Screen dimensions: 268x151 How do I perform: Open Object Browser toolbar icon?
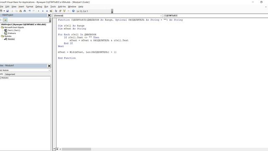pos(64,11)
